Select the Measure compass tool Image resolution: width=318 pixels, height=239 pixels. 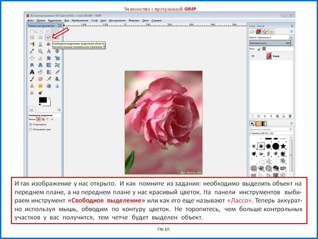49,51
